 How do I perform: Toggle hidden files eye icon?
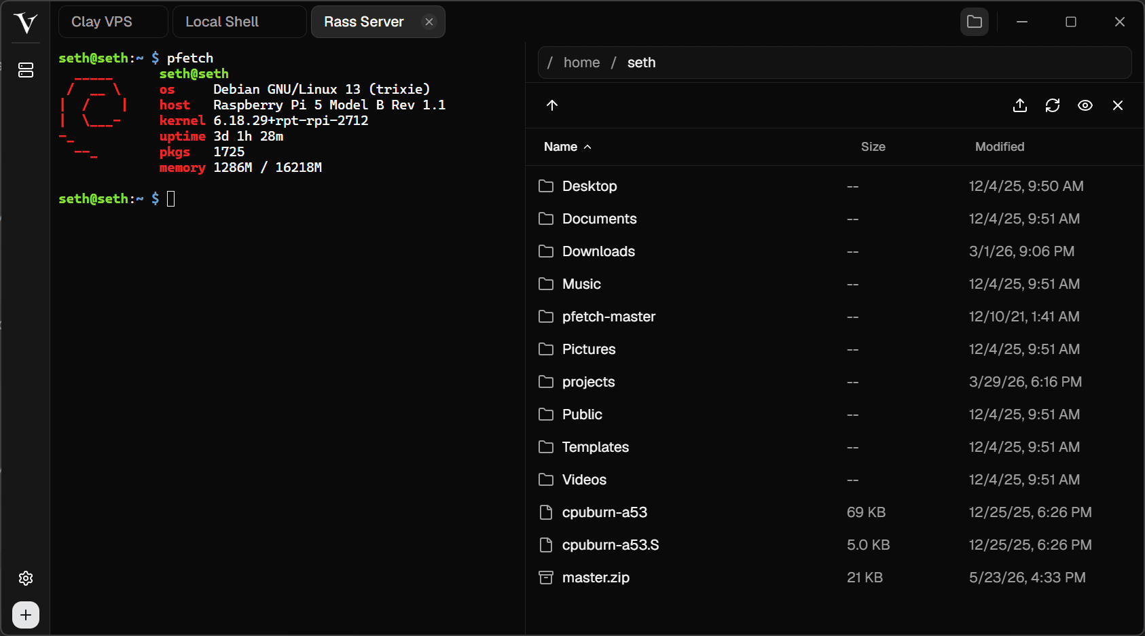(1085, 105)
